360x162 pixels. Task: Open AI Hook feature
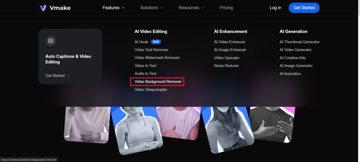[x=141, y=42]
